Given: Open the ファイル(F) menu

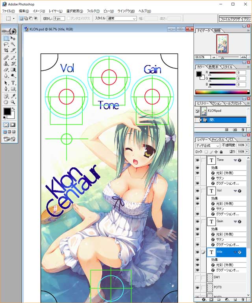Looking at the screenshot, I should point(9,11).
